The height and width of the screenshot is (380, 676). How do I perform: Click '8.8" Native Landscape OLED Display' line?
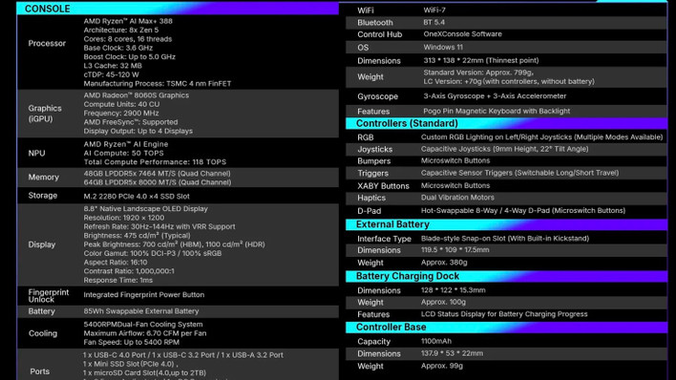146,209
